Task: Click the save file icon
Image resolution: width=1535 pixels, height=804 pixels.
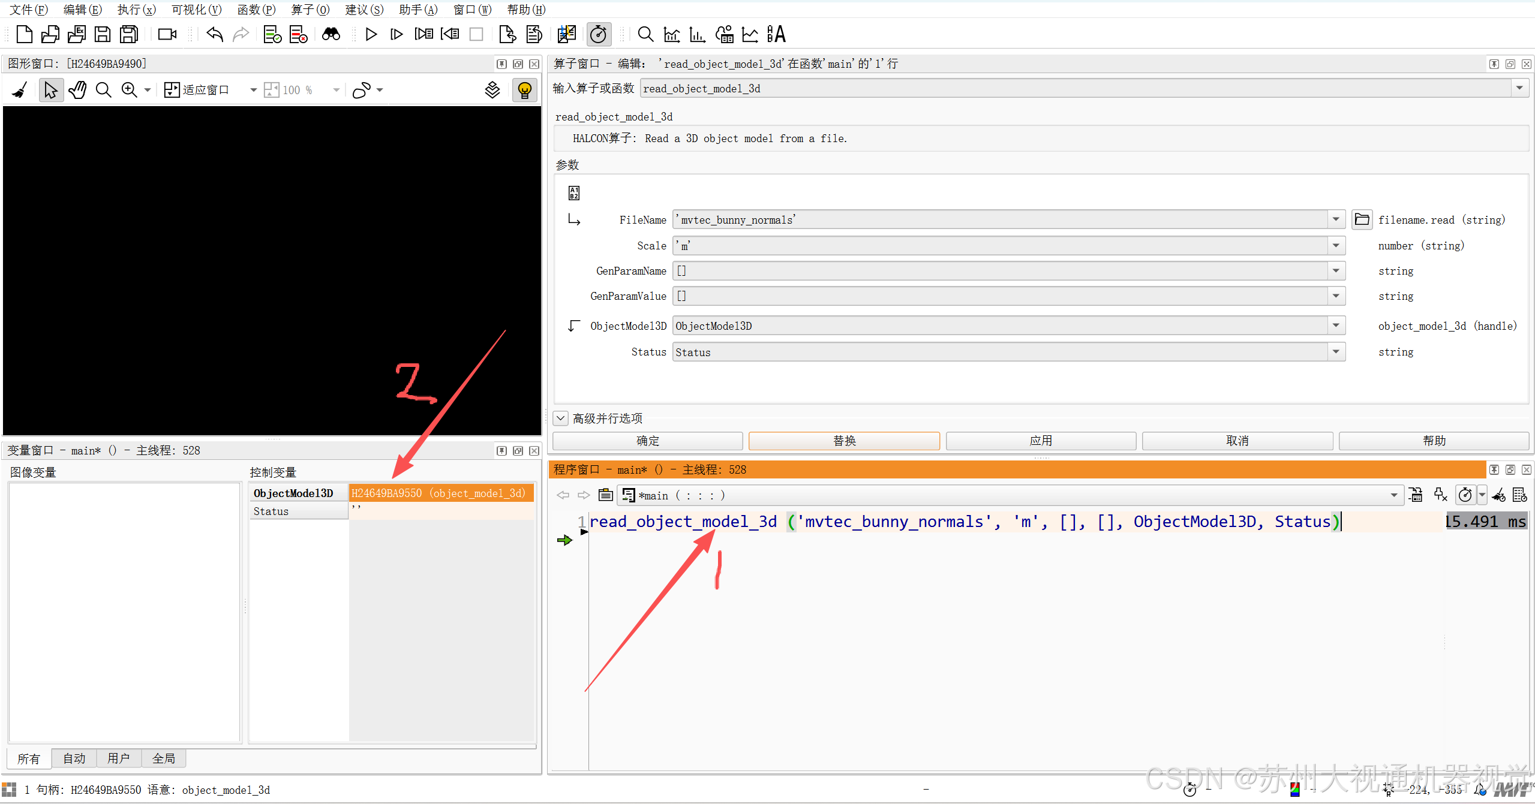Action: (x=103, y=34)
